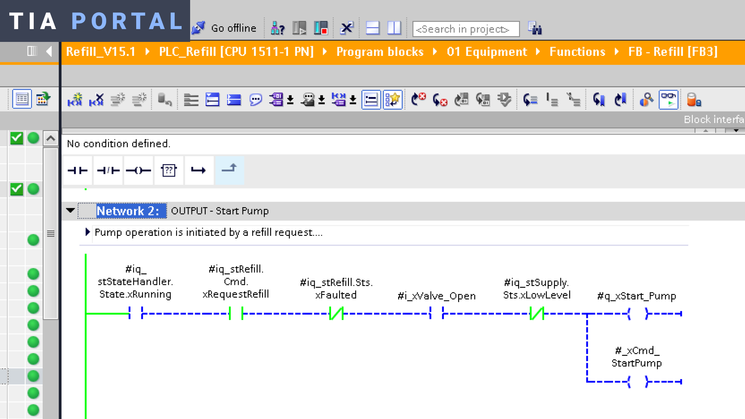Toggle the first green checkbox in left panel
The image size is (745, 419).
coord(17,138)
